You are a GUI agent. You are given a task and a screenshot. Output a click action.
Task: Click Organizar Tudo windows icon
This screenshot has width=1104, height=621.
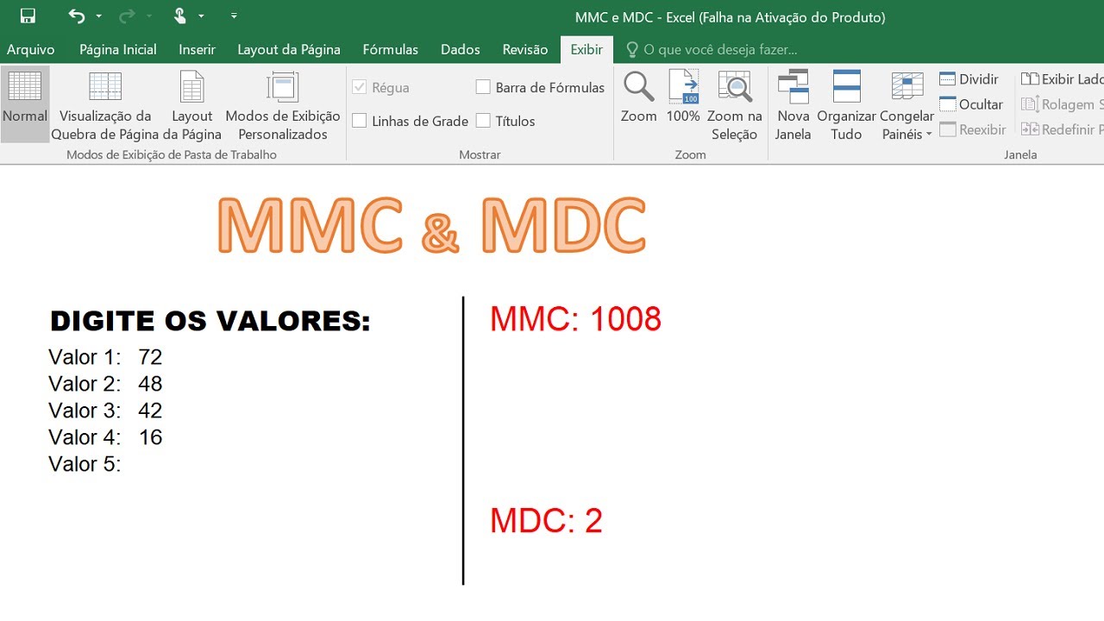pyautogui.click(x=846, y=105)
